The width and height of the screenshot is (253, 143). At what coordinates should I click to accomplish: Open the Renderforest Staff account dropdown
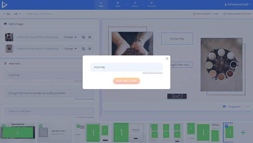(238, 4)
